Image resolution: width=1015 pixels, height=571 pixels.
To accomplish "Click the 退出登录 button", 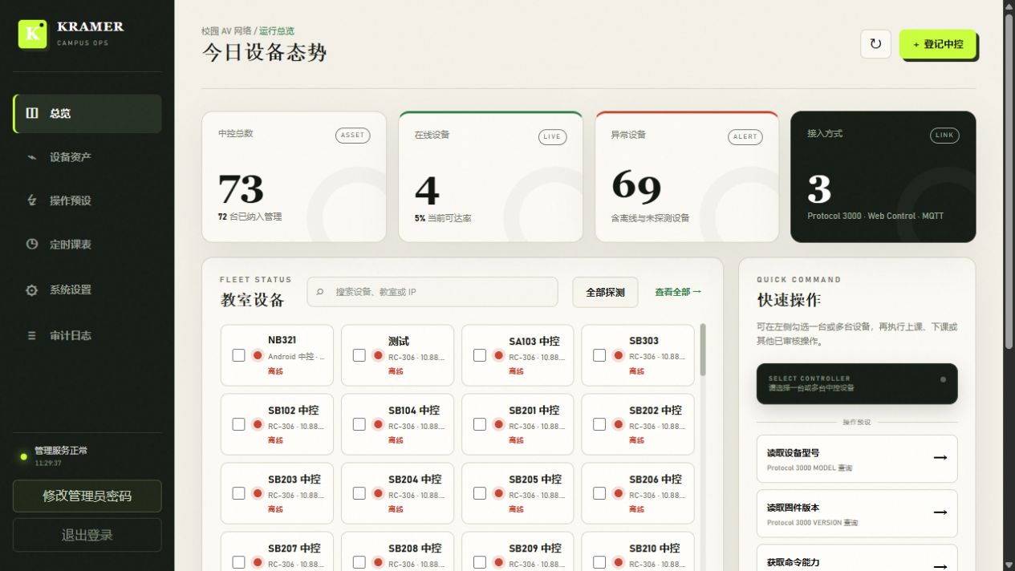I will tap(87, 535).
